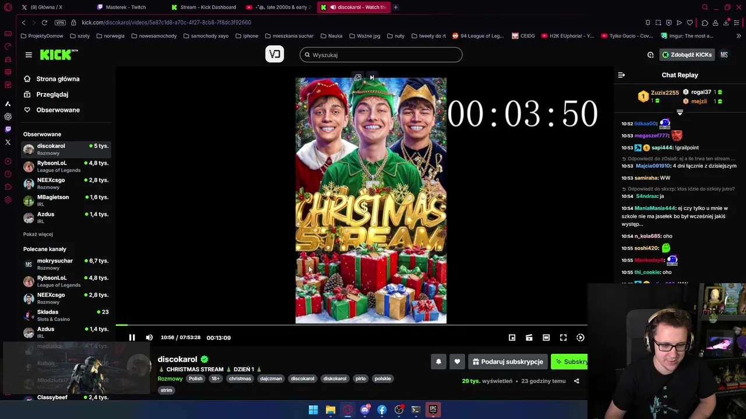Switch to Stream - Kick Dashboard tab
Viewport: 746px width, 419px height.
[x=204, y=7]
